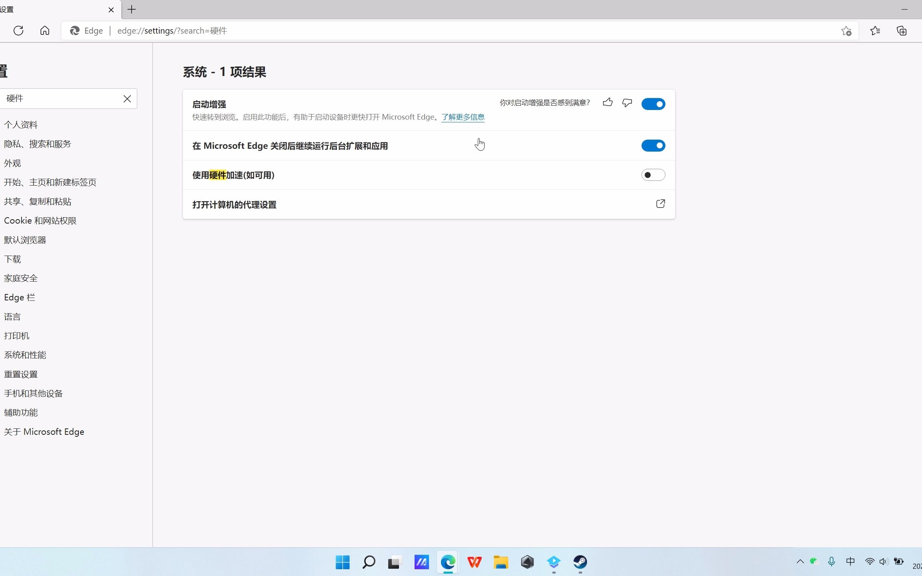Enable 使用硬件加速(如可用)

click(x=653, y=175)
